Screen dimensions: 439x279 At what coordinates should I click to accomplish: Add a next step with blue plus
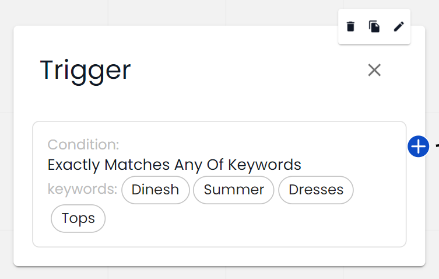(x=419, y=147)
